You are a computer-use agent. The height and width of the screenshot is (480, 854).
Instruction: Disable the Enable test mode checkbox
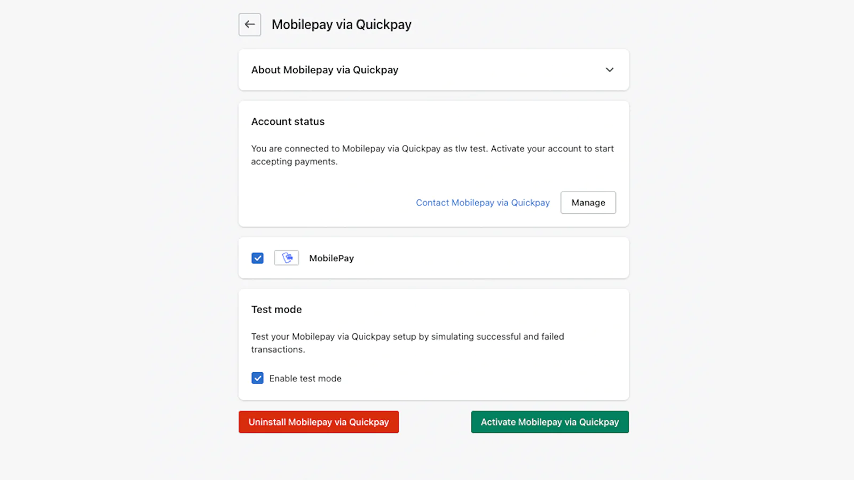(x=257, y=378)
